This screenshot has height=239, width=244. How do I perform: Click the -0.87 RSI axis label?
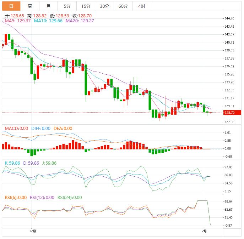pyautogui.click(x=228, y=226)
